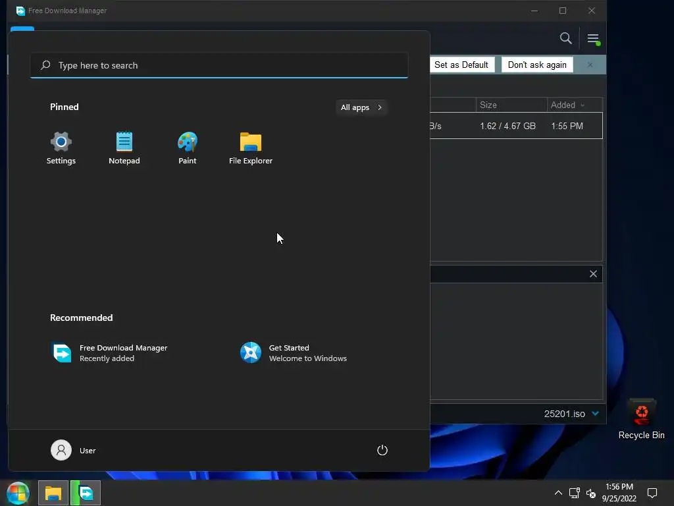Open muted volume tray icon
674x506 pixels.
tap(591, 493)
